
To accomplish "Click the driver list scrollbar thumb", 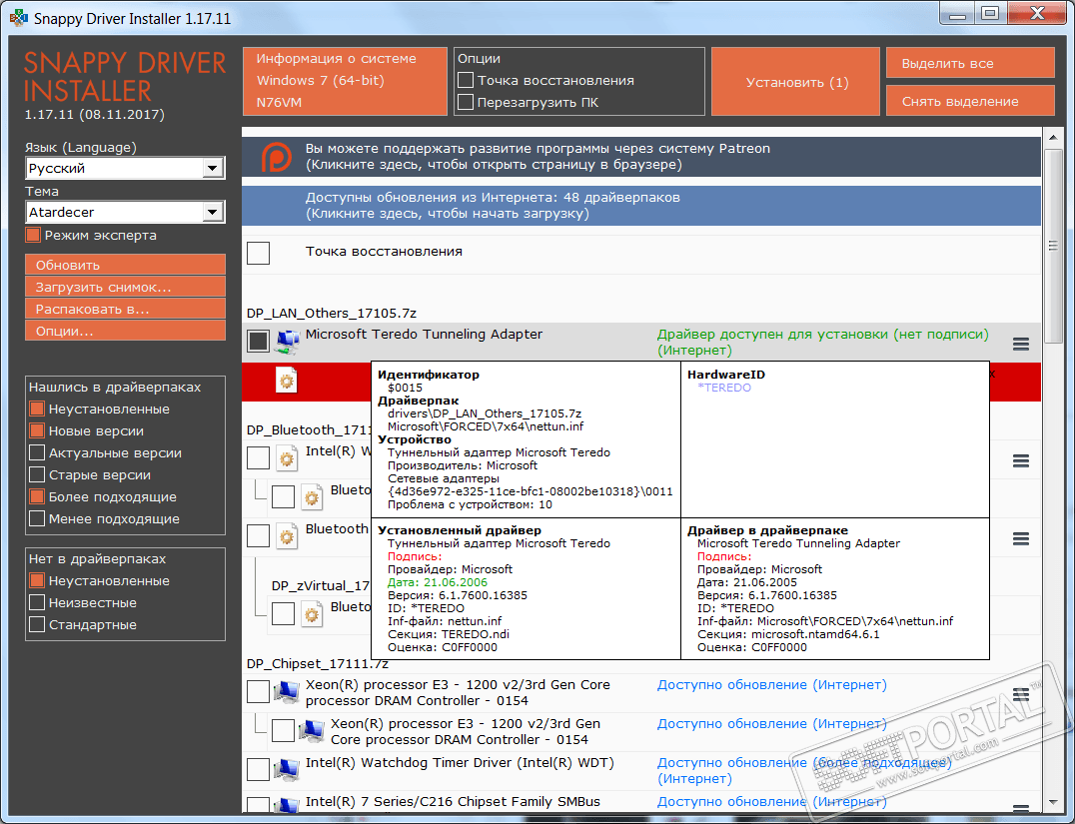I will click(1053, 246).
